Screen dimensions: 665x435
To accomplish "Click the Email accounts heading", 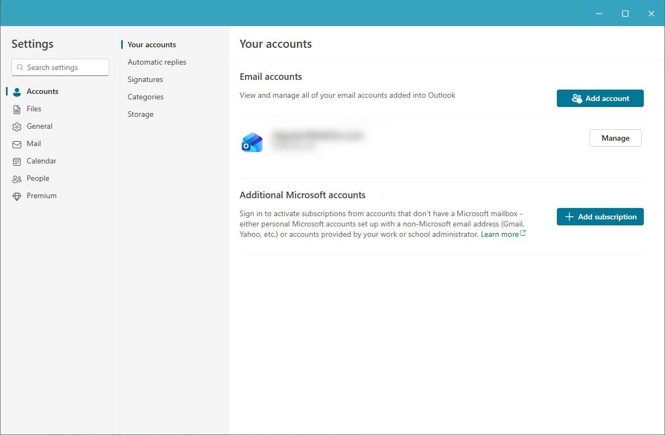I will click(271, 77).
